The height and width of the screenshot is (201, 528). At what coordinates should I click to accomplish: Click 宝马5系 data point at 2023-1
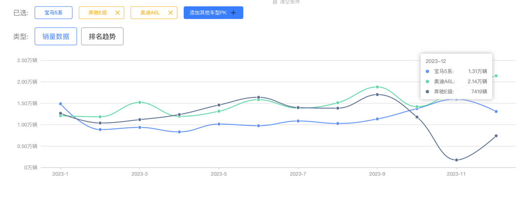[x=60, y=104]
